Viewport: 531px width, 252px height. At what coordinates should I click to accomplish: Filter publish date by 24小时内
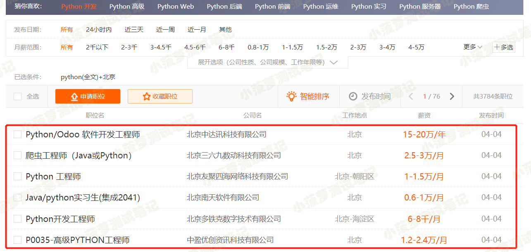(x=99, y=30)
